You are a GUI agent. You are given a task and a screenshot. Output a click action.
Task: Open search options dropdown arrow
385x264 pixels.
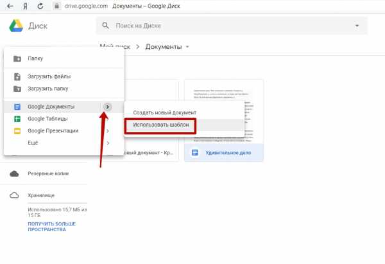pos(357,26)
